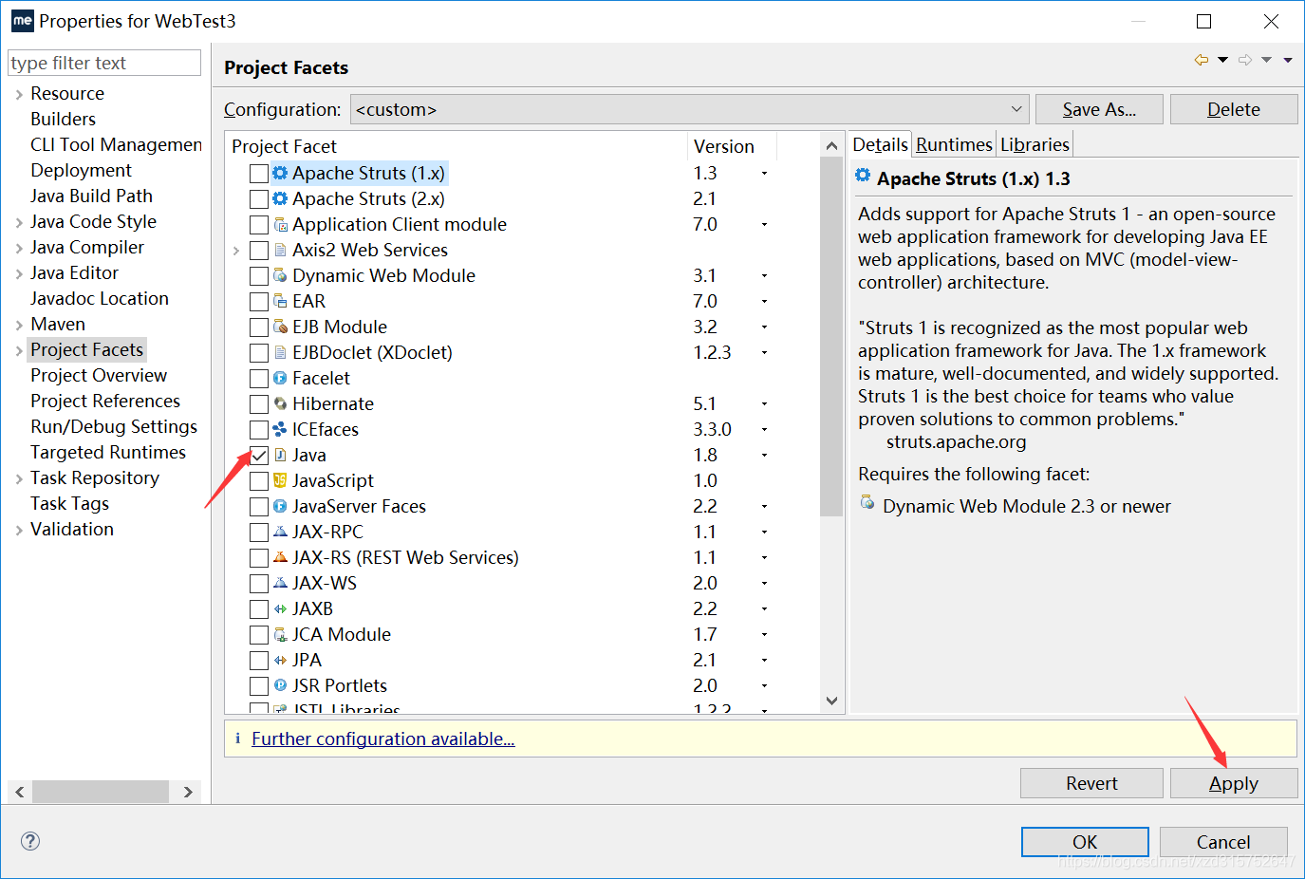Click the JPA facet icon
The image size is (1305, 879).
click(280, 660)
